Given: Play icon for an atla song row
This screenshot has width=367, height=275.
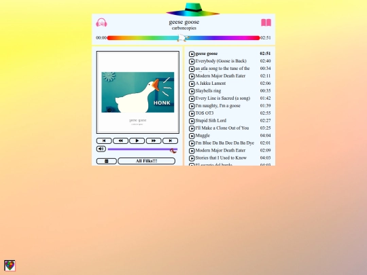Looking at the screenshot, I should [x=192, y=69].
